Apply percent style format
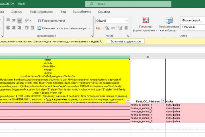 pos(107,28)
